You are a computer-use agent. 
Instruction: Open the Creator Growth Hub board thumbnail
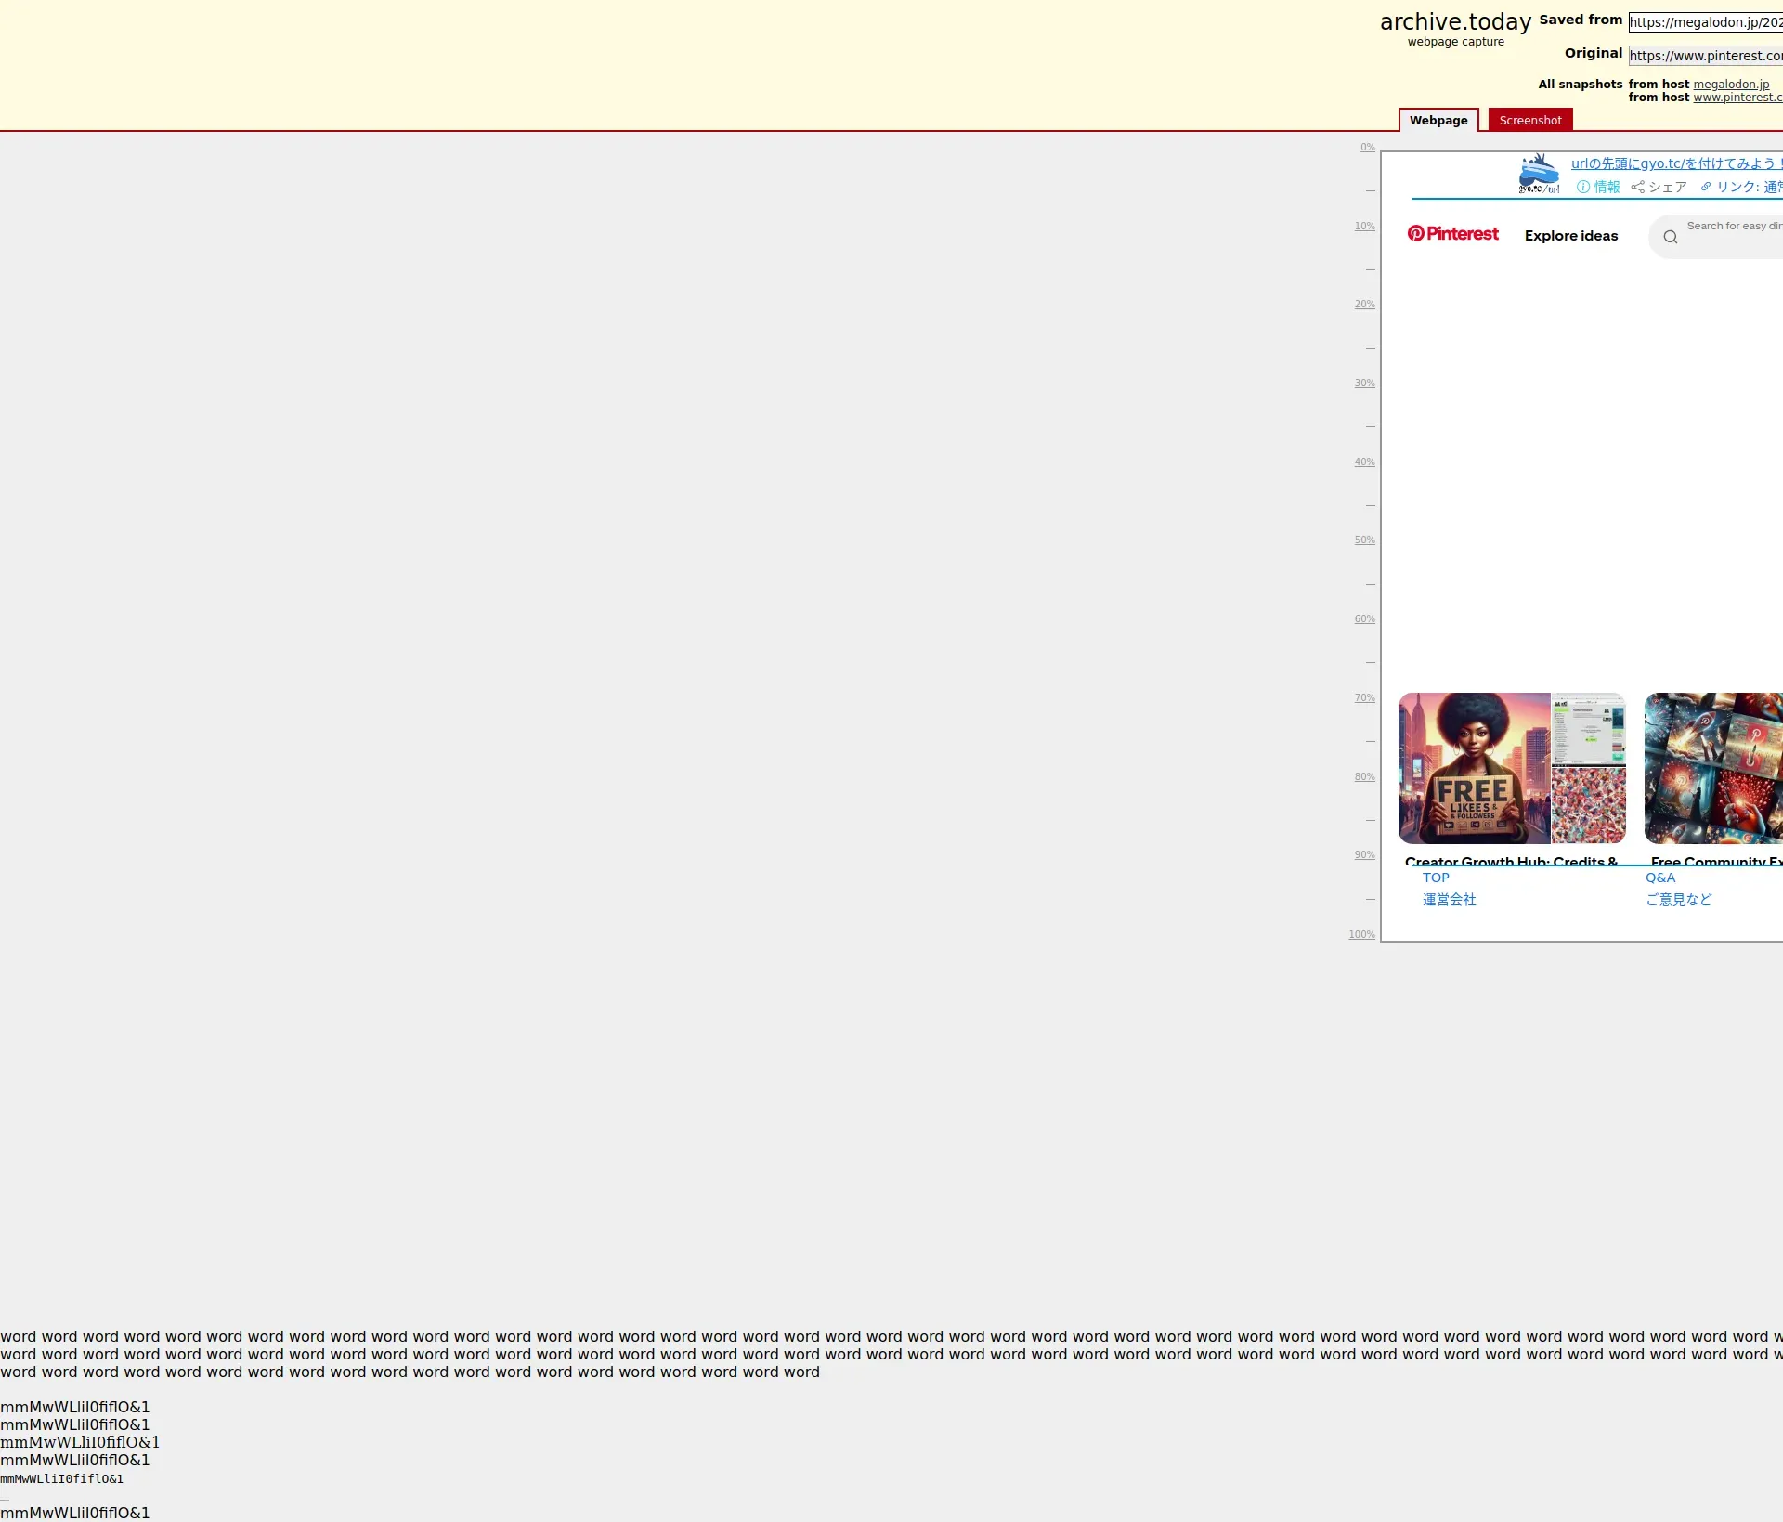pos(1511,768)
